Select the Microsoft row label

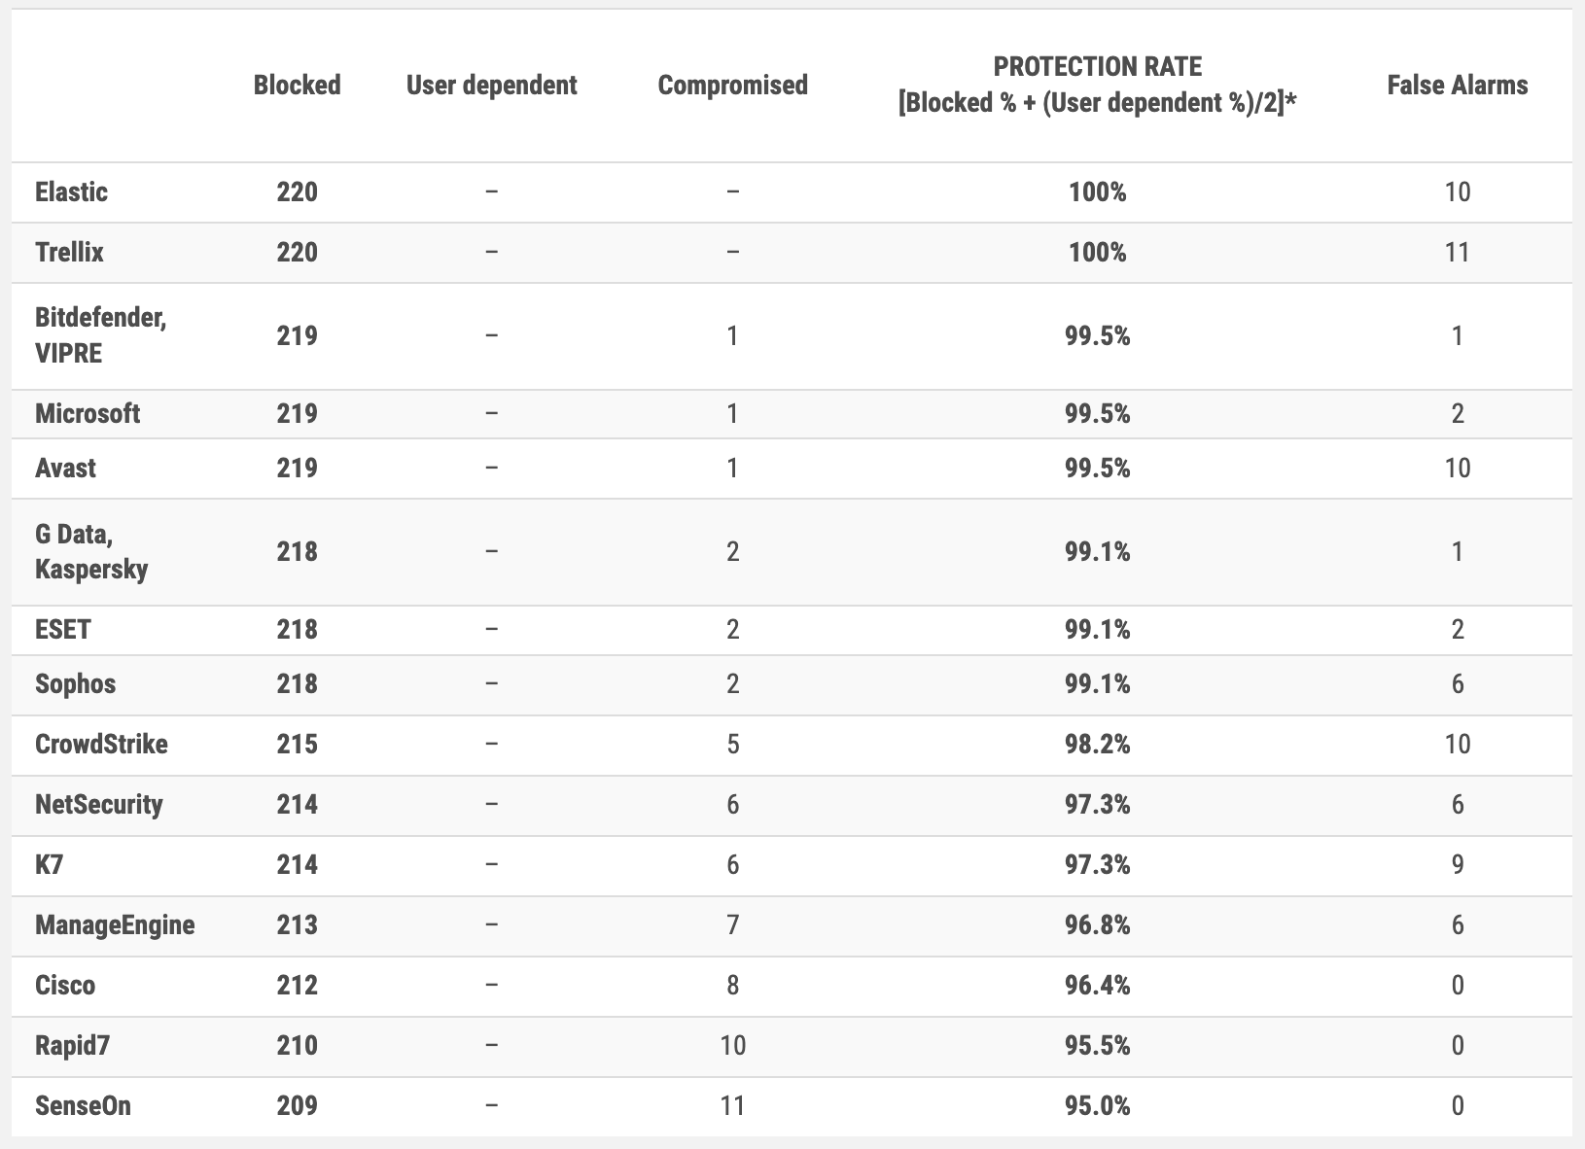pyautogui.click(x=88, y=414)
